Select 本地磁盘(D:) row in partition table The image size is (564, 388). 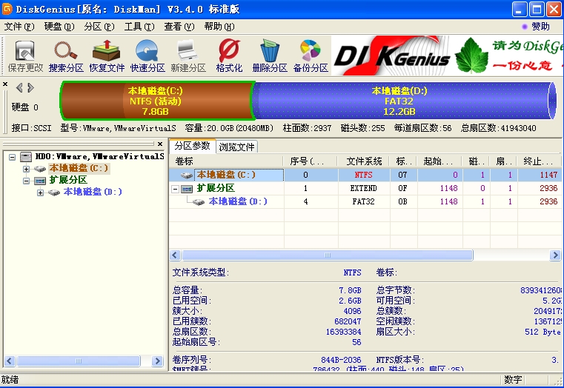(237, 201)
